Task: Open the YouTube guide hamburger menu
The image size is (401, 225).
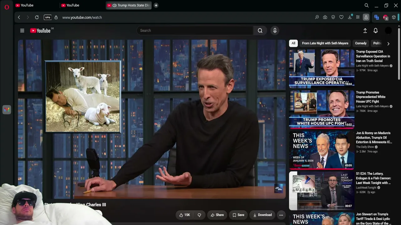Action: (x=22, y=31)
